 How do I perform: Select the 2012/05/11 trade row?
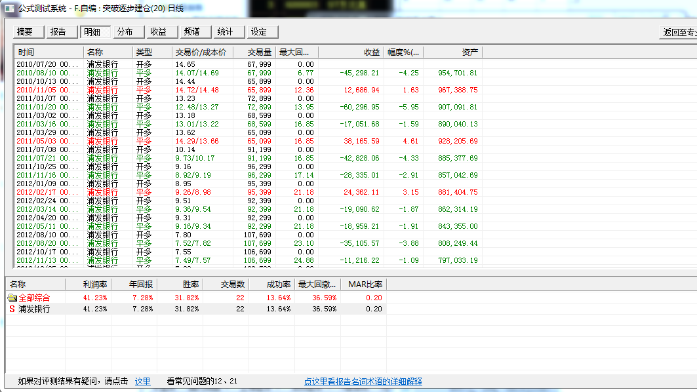248,226
